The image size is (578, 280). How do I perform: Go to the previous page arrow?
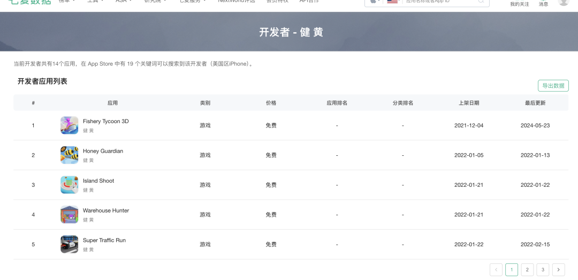click(x=496, y=270)
